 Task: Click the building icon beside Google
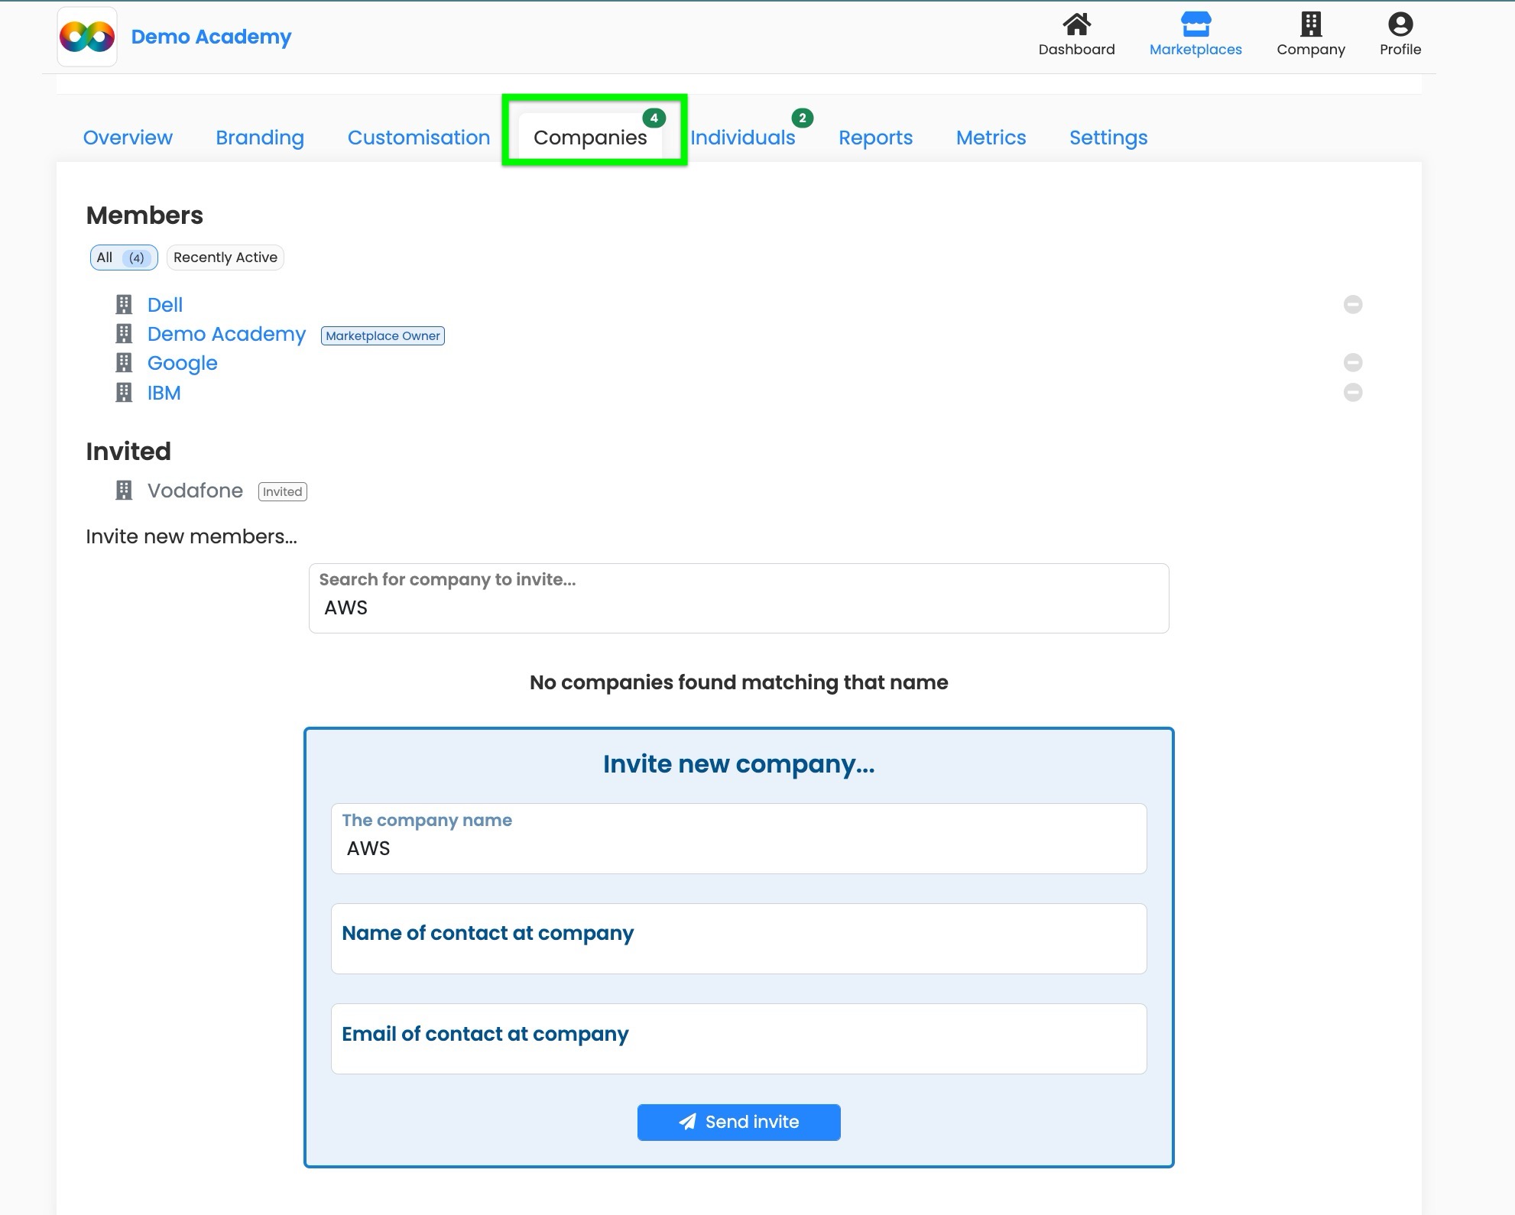pyautogui.click(x=124, y=363)
